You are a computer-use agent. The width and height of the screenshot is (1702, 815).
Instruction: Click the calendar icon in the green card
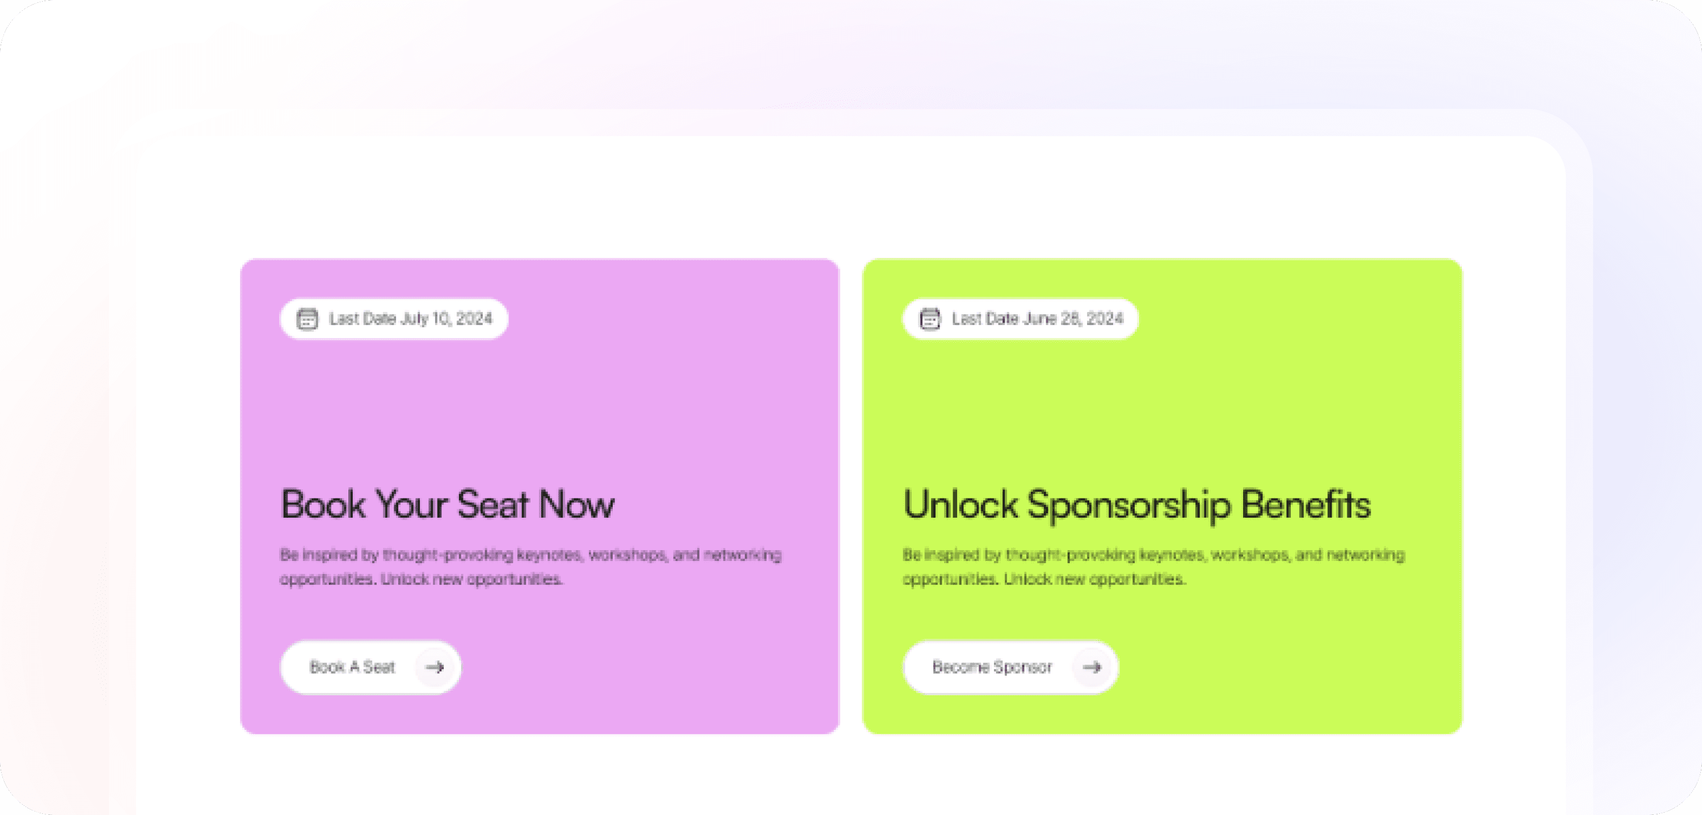point(930,319)
